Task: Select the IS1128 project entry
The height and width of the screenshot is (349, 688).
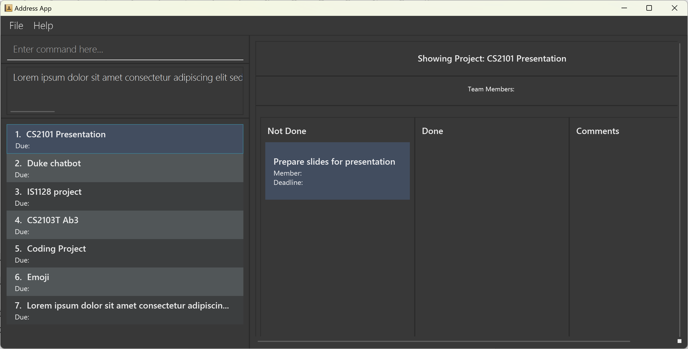Action: point(125,196)
